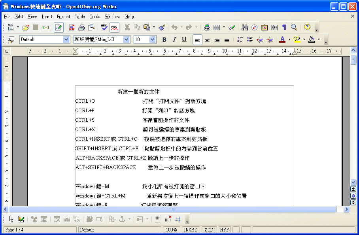This screenshot has height=235, width=359.
Task: Open Navigator compass icon
Action: tap(254, 28)
